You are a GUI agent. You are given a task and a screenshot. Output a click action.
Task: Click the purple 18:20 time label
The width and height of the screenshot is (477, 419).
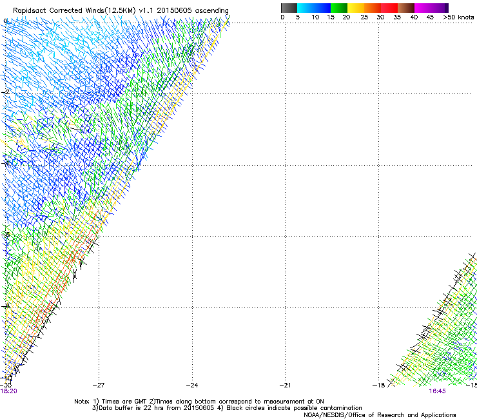pos(8,391)
